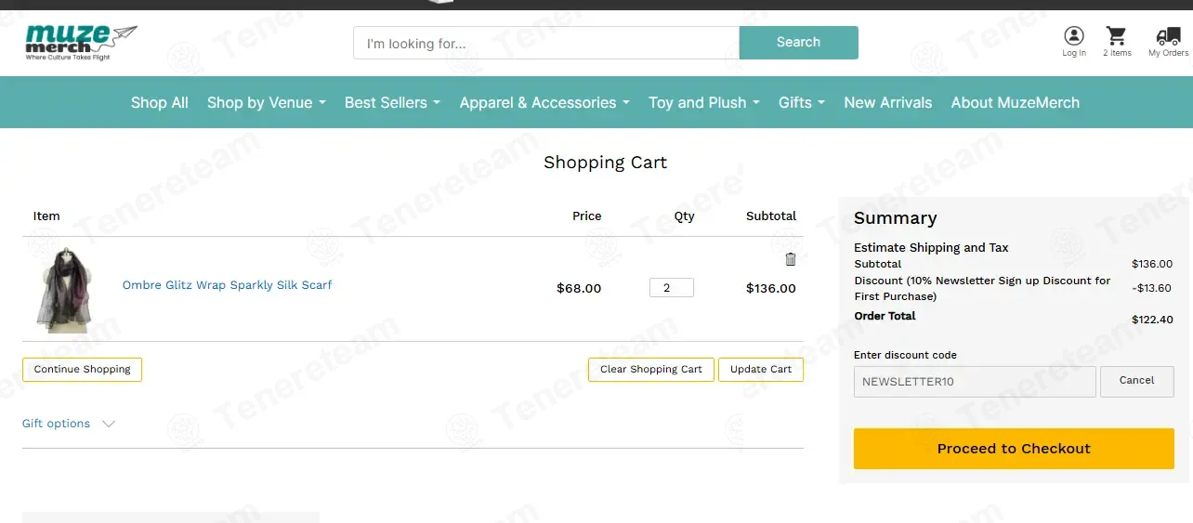
Task: Click the -$13.60 discount amount
Action: coord(1152,288)
